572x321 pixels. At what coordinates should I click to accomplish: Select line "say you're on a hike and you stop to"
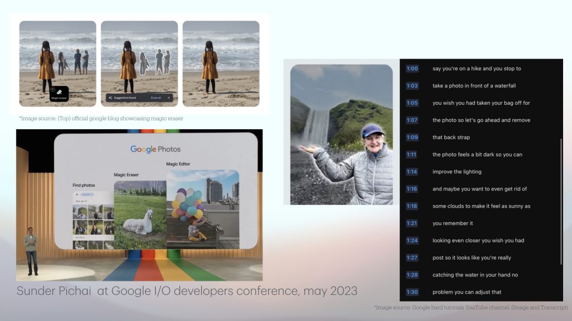click(477, 69)
